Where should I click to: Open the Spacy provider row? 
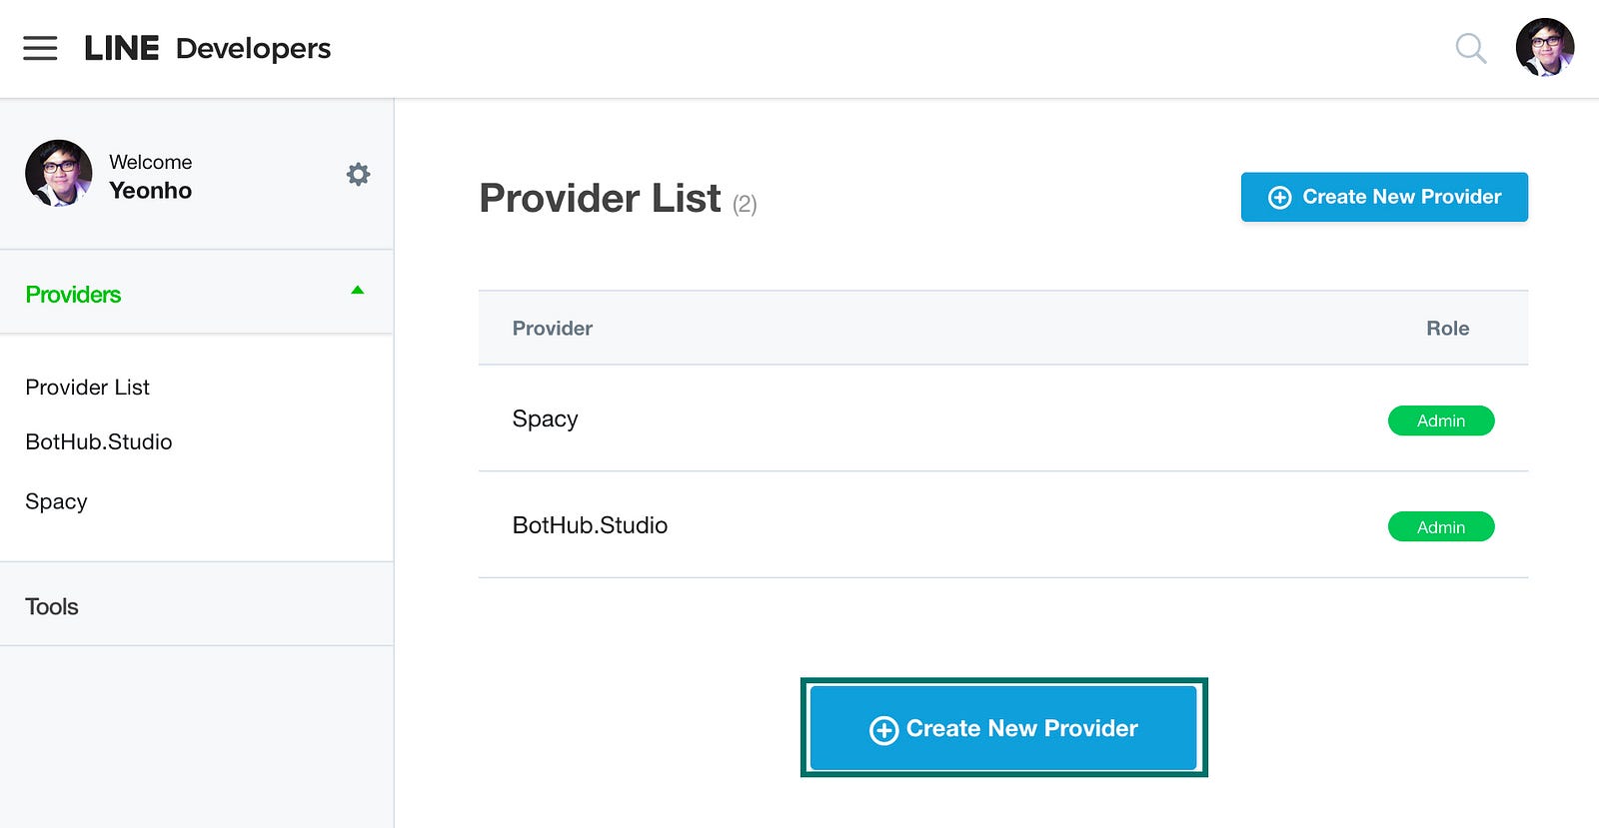1003,418
